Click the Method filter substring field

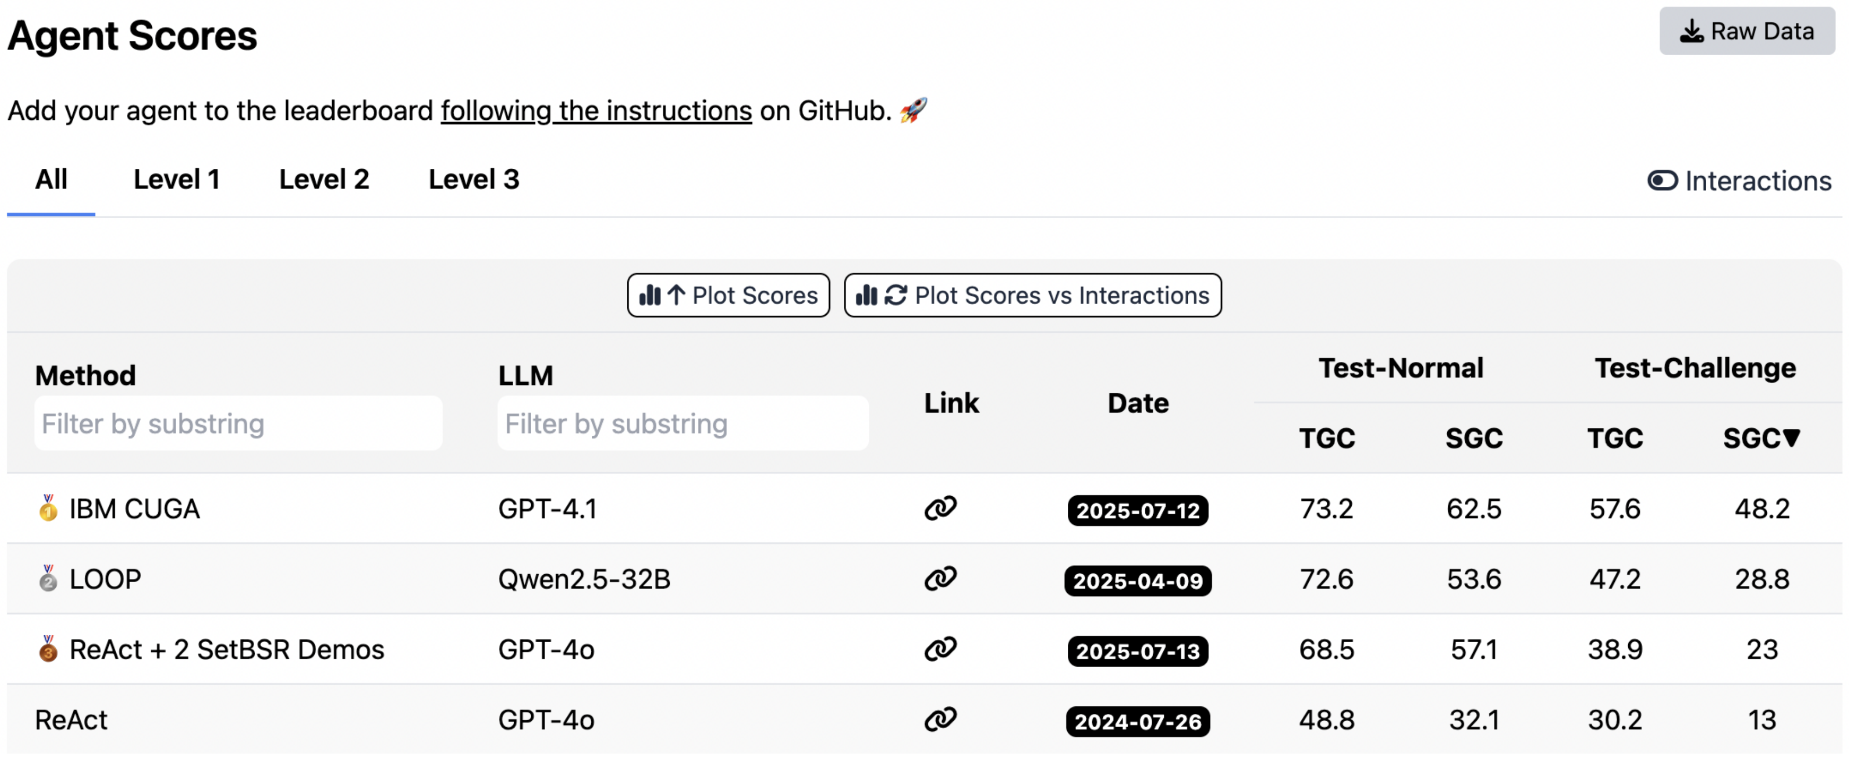[239, 422]
